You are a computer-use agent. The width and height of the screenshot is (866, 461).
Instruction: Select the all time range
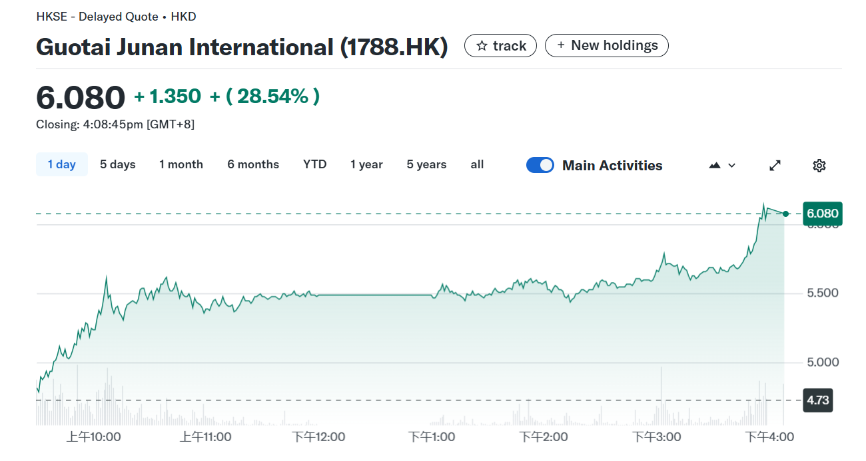[477, 164]
